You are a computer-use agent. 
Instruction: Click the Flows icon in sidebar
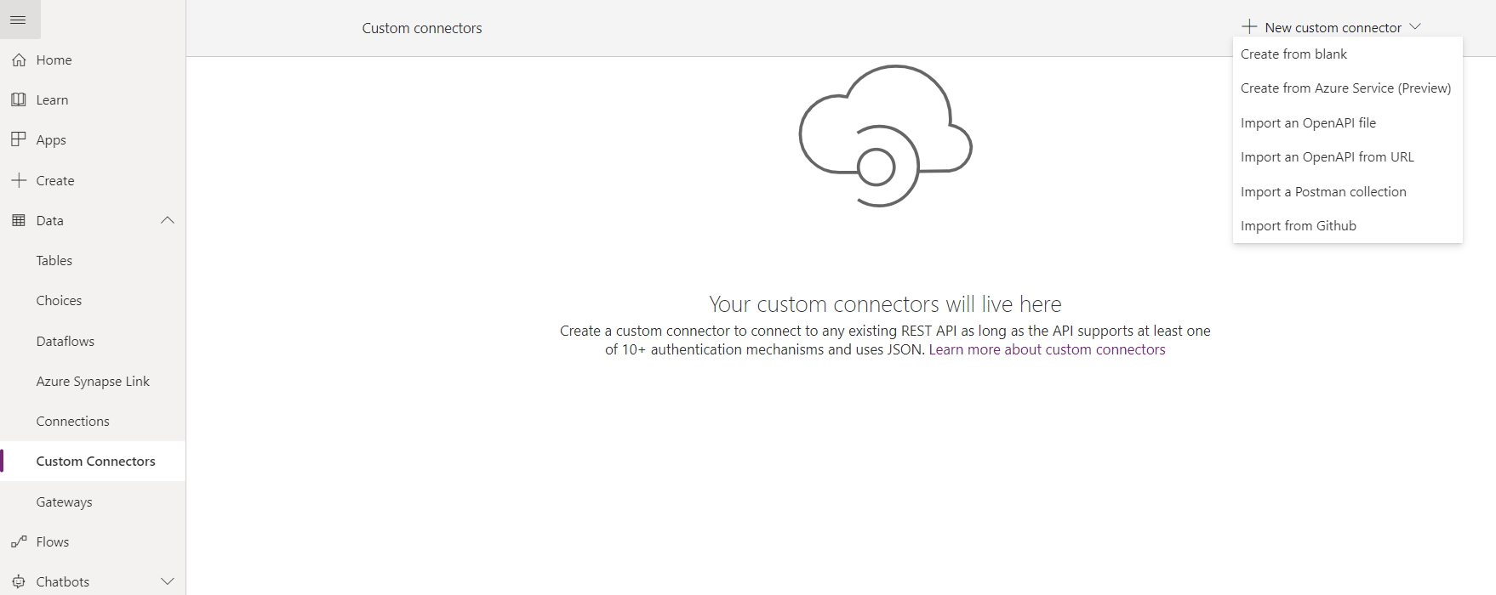point(19,541)
